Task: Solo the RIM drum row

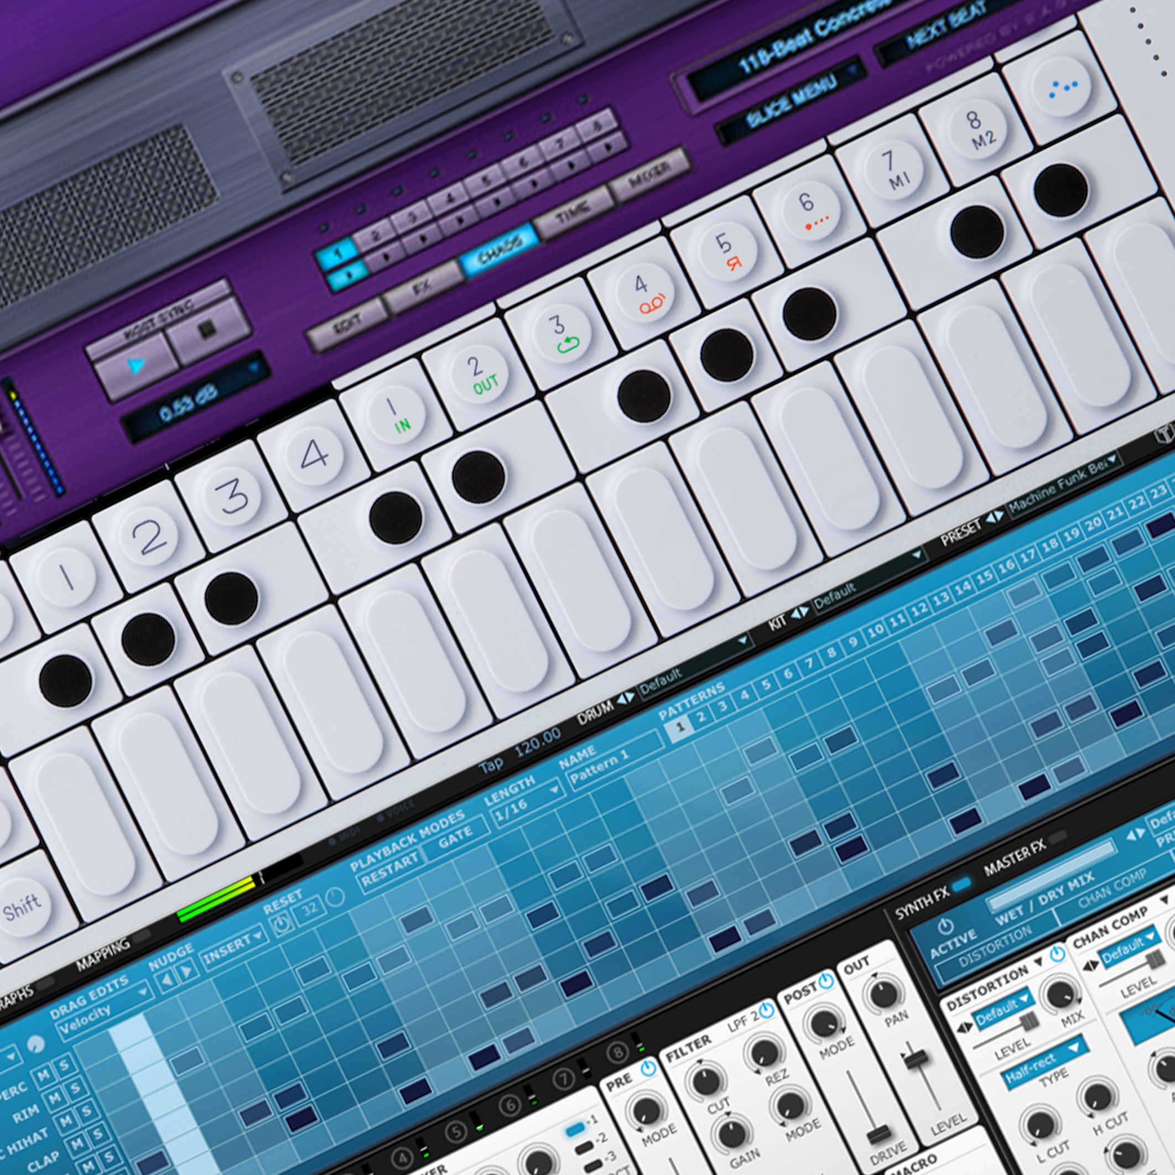Action: point(77,1089)
